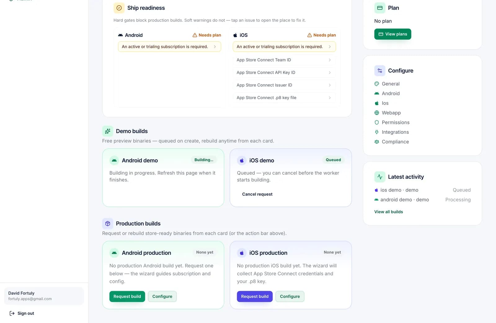Request an Android production build

tap(127, 296)
